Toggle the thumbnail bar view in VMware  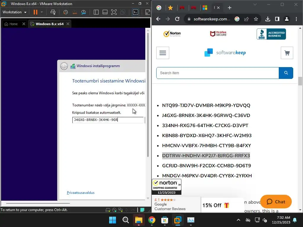click(x=105, y=12)
